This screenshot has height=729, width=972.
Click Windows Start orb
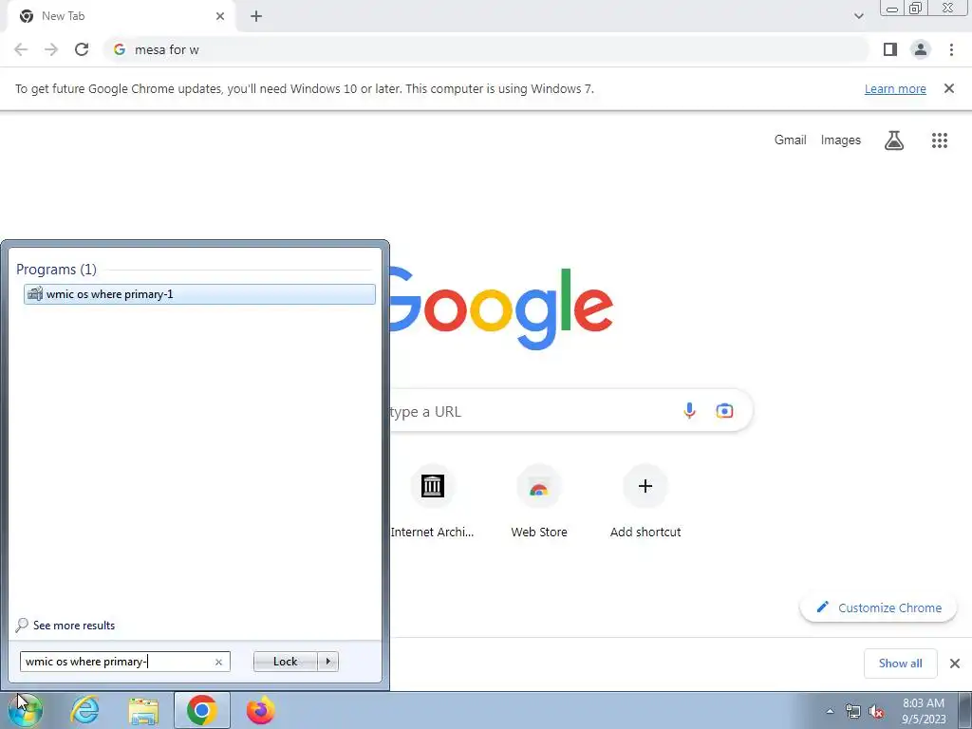[x=25, y=710]
